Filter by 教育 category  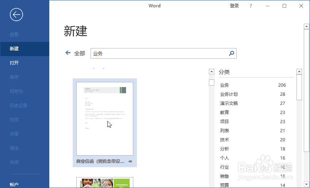[x=253, y=113]
